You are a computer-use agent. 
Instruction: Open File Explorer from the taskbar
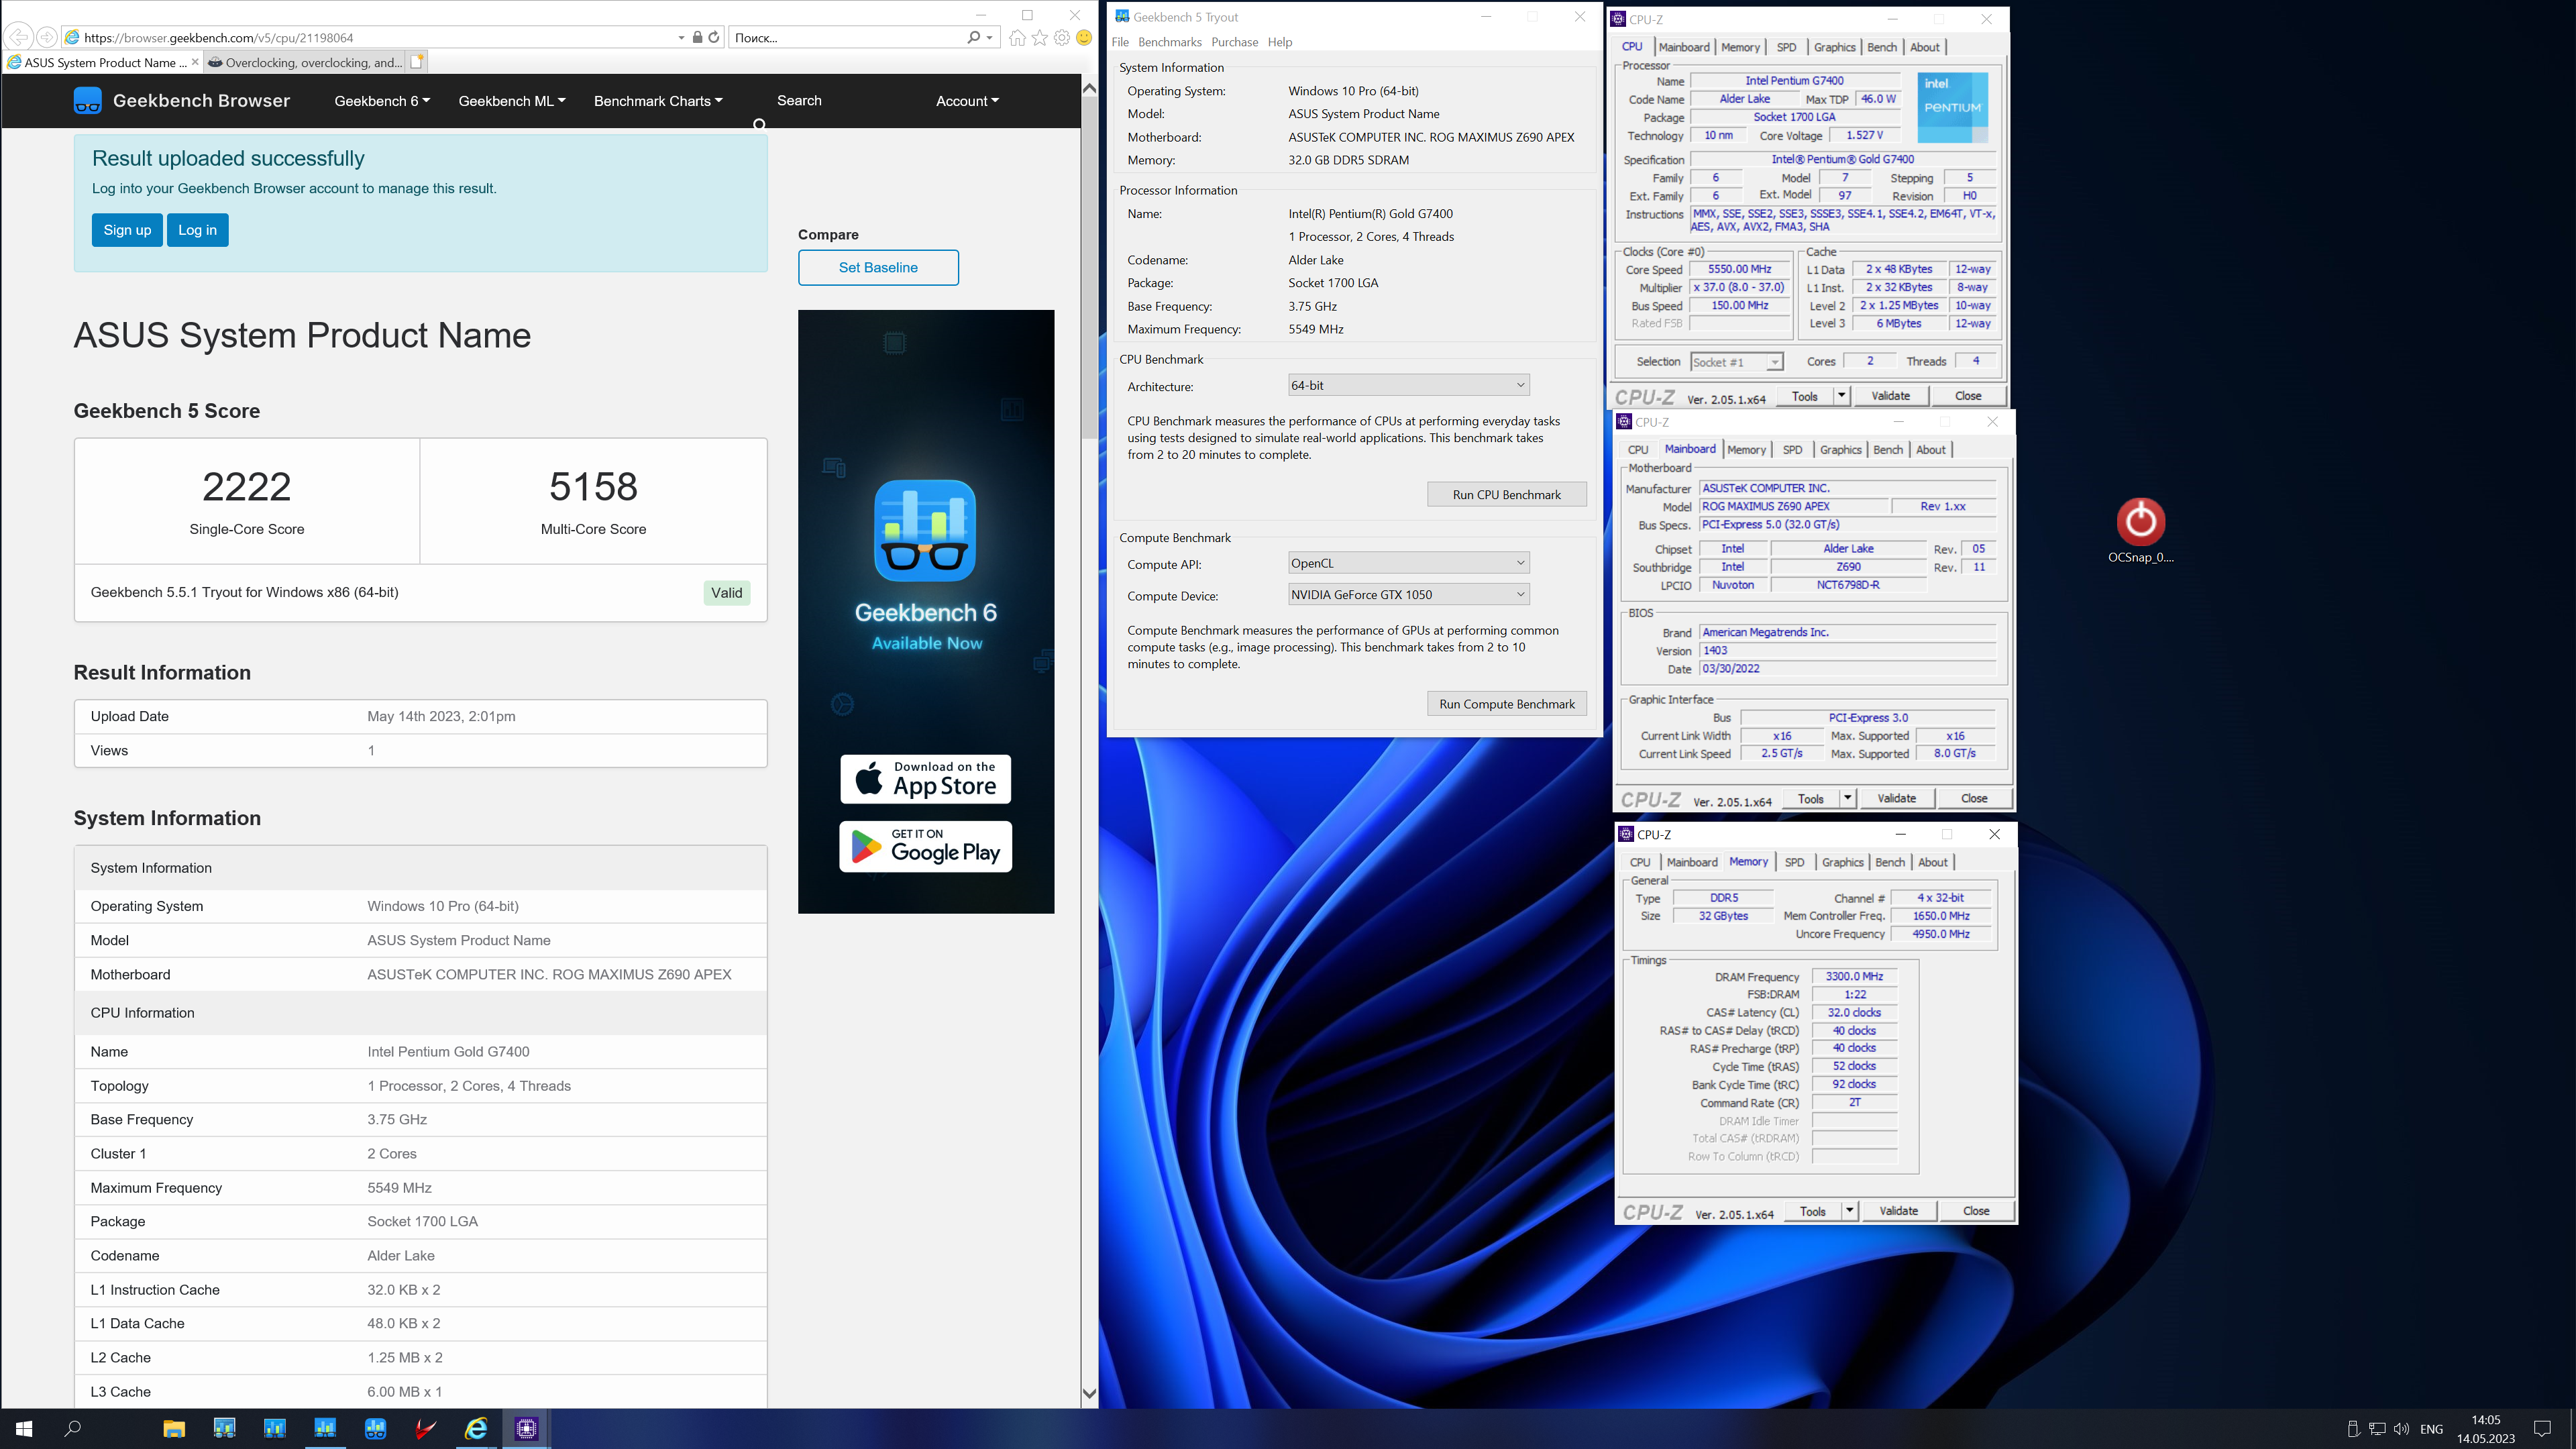pos(174,1428)
